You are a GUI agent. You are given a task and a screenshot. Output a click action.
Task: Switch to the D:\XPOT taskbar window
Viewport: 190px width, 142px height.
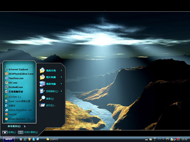tap(52, 139)
